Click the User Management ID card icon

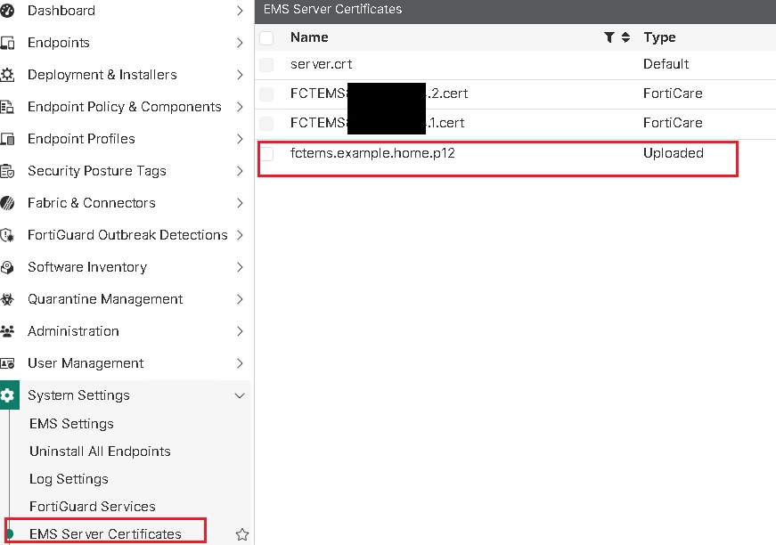[7, 363]
